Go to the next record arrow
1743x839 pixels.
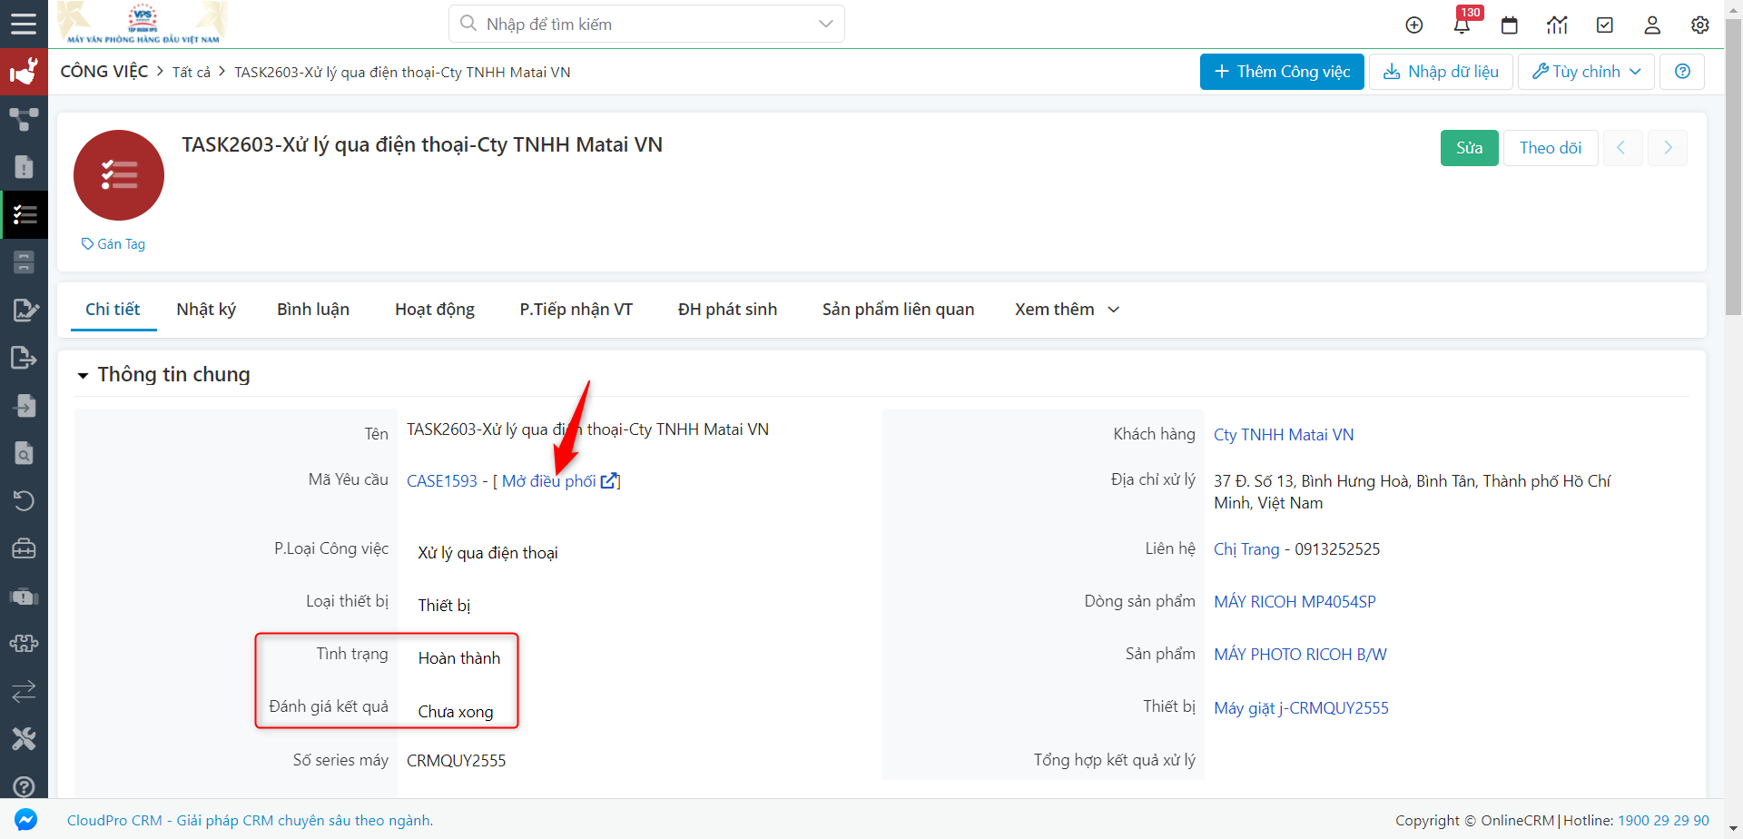1668,148
